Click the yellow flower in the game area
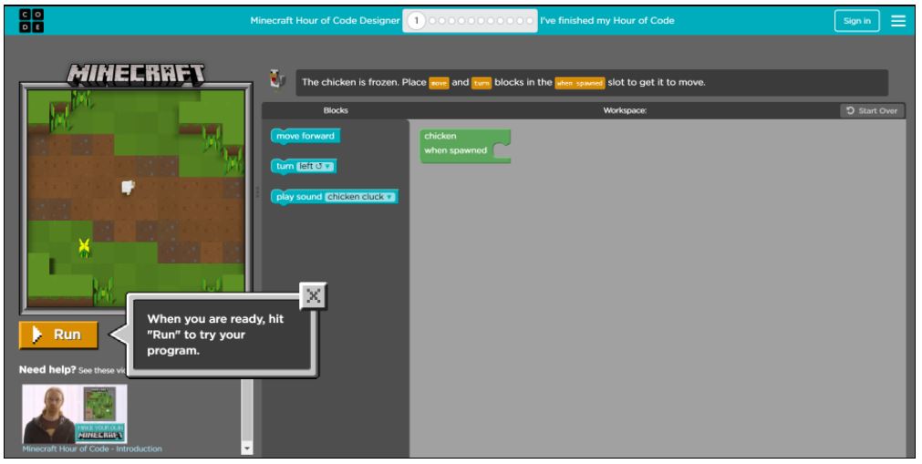 84,248
